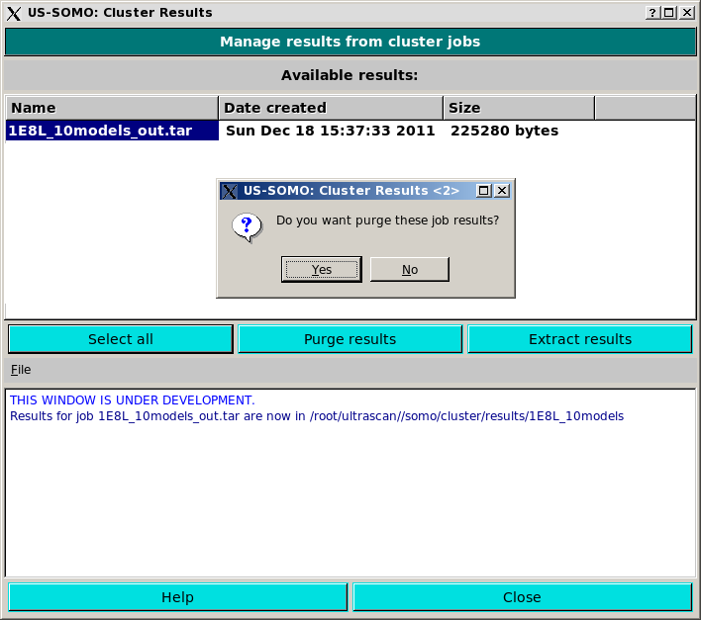
Task: Click the Size column header
Action: point(519,108)
